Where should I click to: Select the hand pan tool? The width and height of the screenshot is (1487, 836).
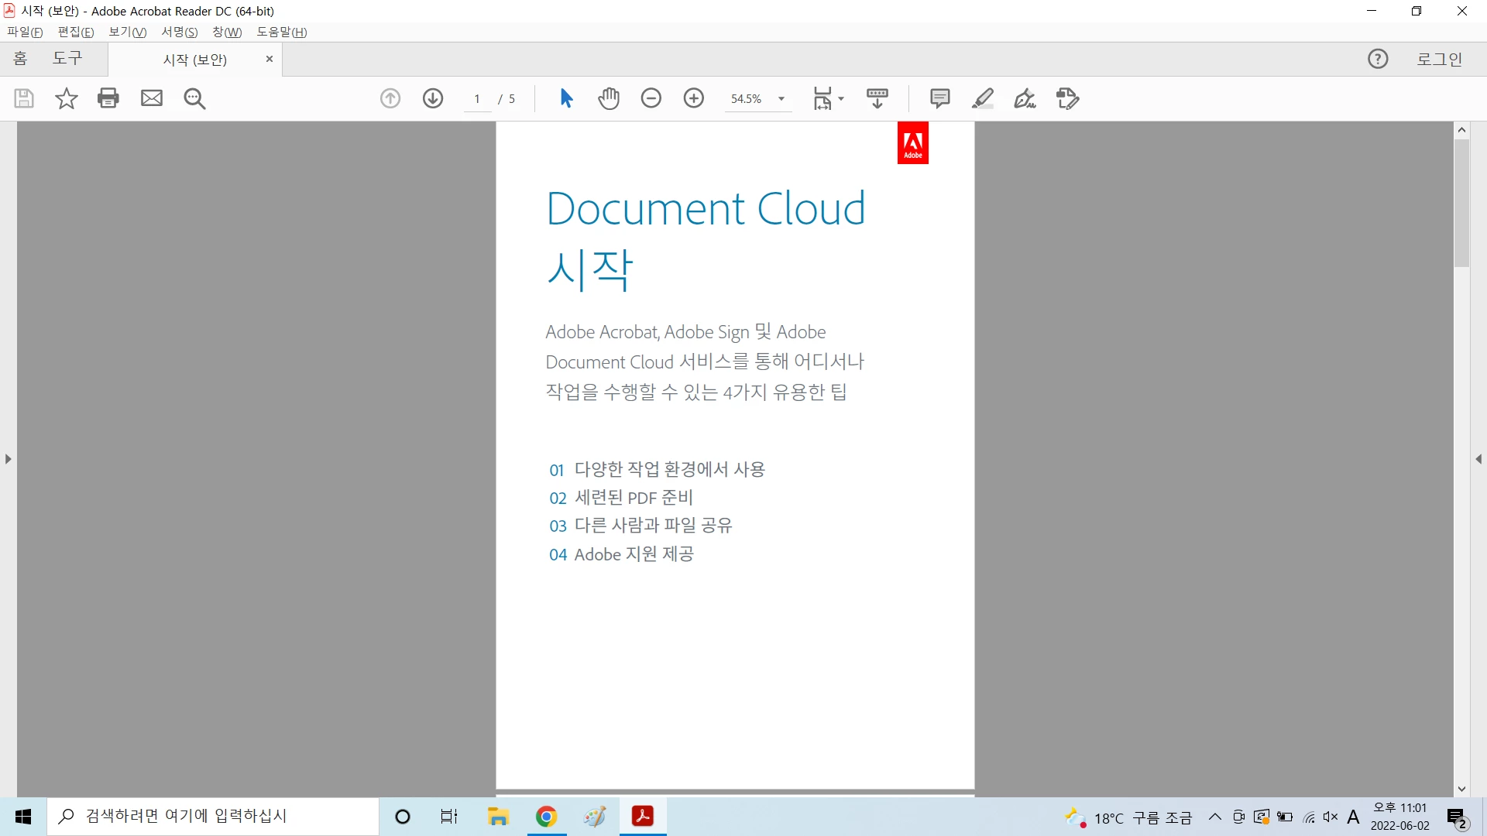[609, 98]
